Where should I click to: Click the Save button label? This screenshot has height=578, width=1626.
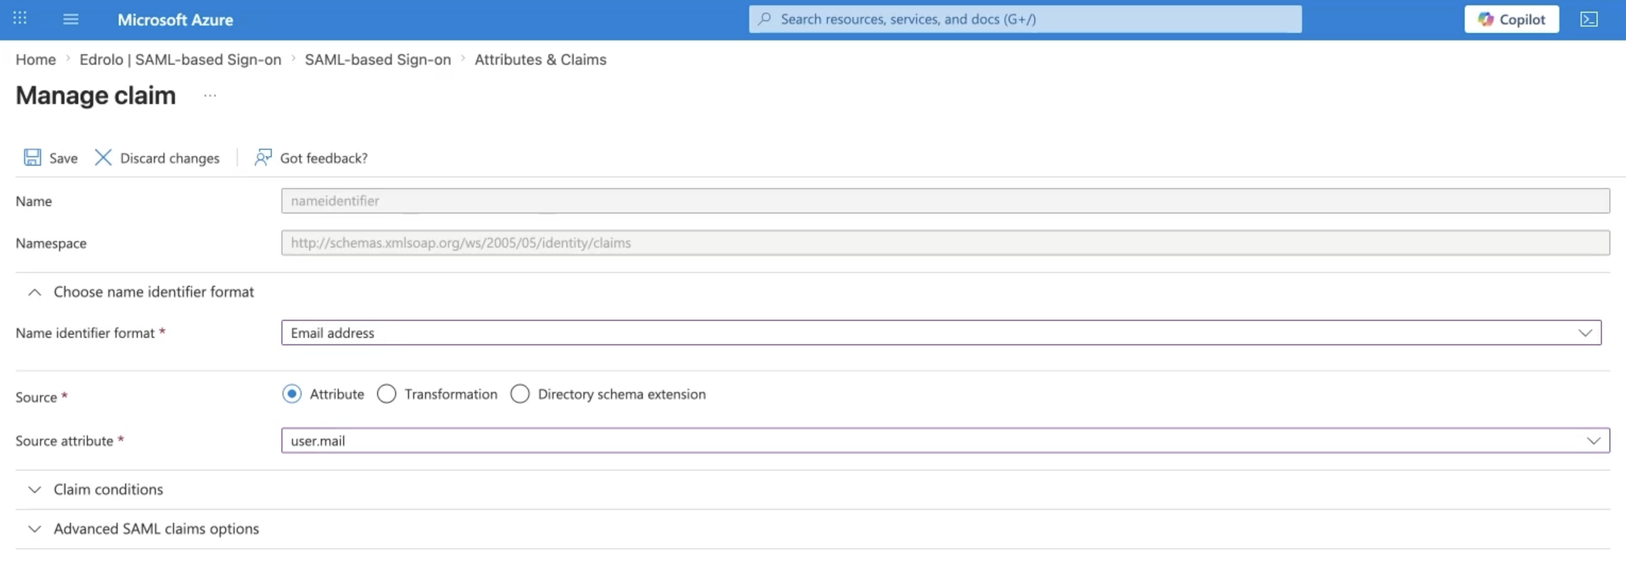(63, 158)
